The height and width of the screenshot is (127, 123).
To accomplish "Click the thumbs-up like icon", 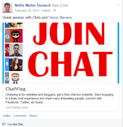I will click(4, 124).
